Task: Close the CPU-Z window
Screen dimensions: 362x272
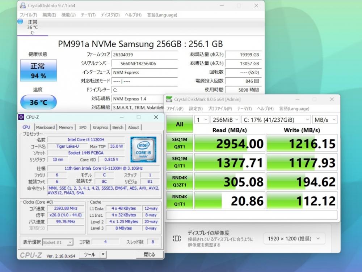Action: 156,117
